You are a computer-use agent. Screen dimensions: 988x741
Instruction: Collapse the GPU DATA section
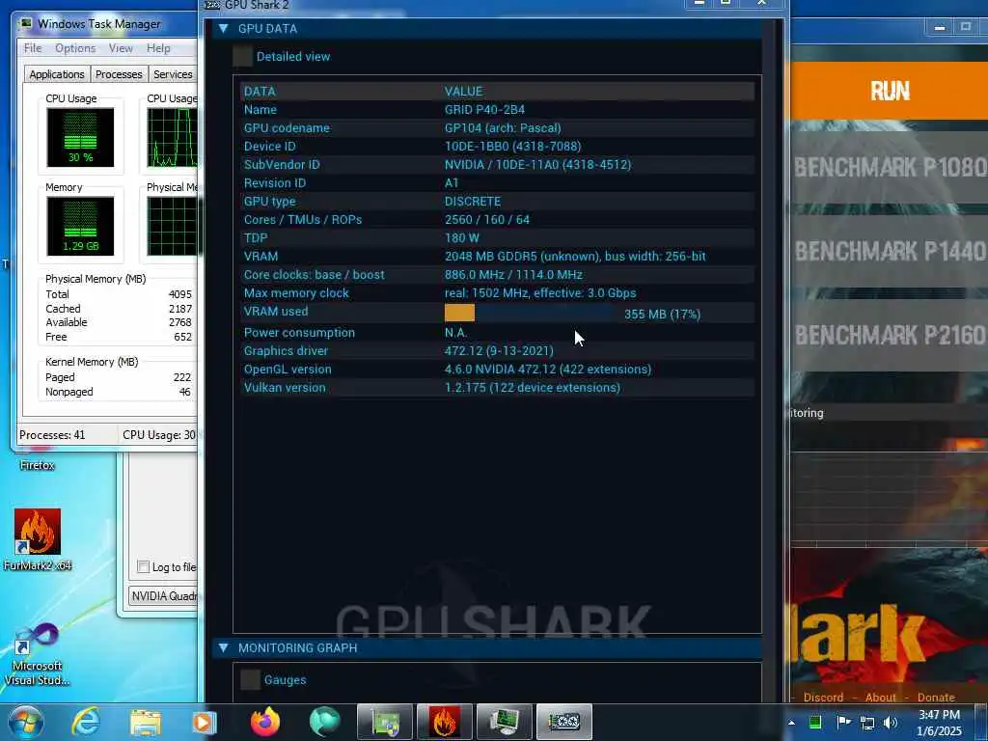223,28
